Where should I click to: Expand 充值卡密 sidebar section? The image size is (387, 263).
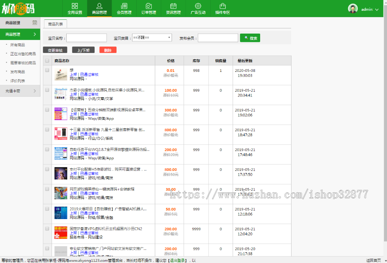(20, 91)
